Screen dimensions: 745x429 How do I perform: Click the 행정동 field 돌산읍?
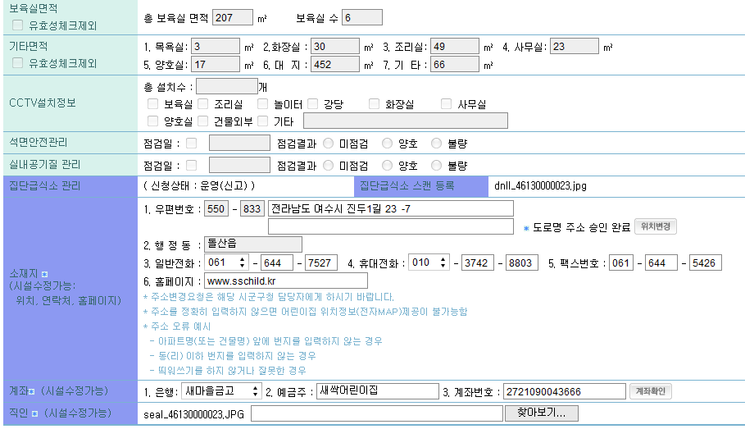point(252,244)
